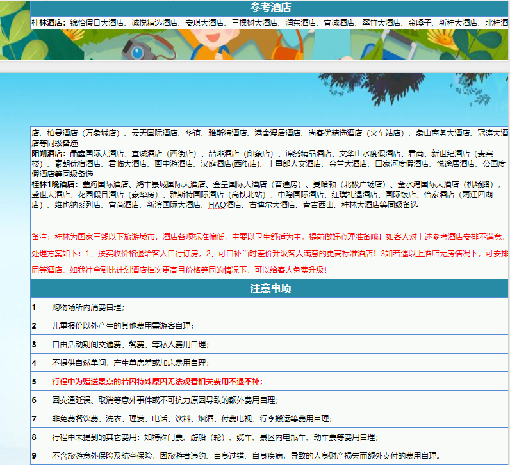
Task: Select row 2 儿童报价以外产生的其他费用 text
Action: point(122,326)
